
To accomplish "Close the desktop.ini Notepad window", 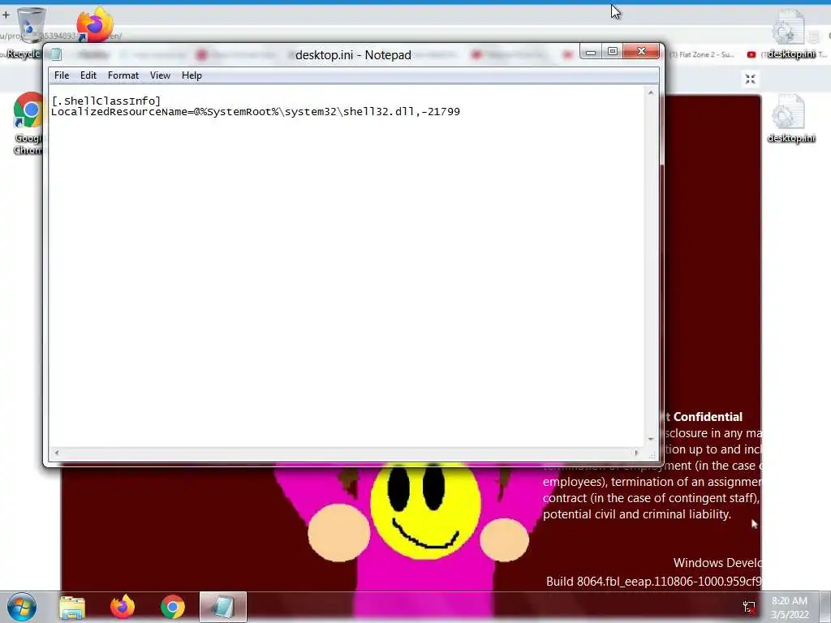I will point(641,51).
